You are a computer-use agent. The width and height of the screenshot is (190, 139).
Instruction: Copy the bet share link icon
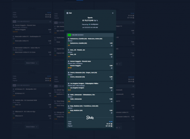(97, 20)
